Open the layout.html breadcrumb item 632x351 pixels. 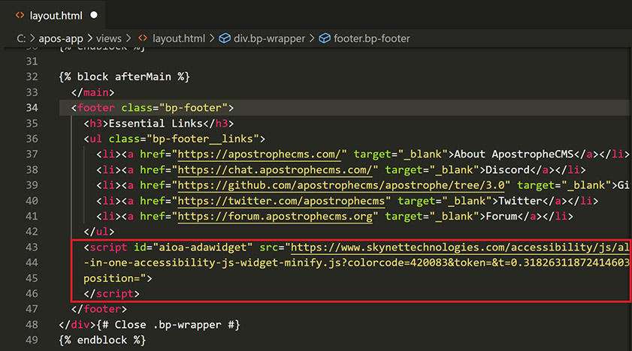(179, 38)
